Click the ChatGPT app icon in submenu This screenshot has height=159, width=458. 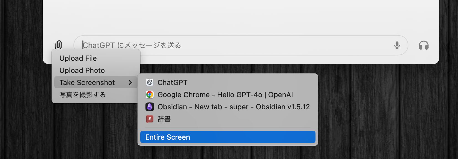(x=150, y=83)
